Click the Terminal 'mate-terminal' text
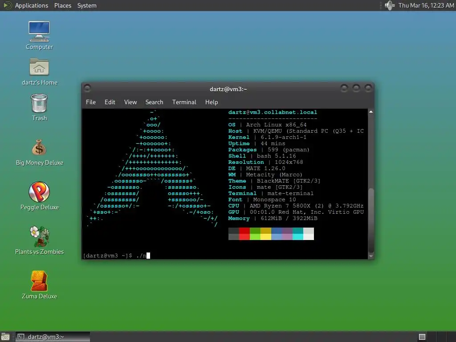Viewport: 456px width, 342px height. pyautogui.click(x=290, y=193)
